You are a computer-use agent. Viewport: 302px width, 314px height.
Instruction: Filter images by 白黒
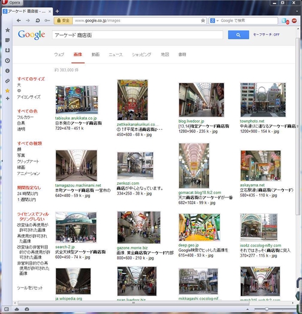click(21, 123)
